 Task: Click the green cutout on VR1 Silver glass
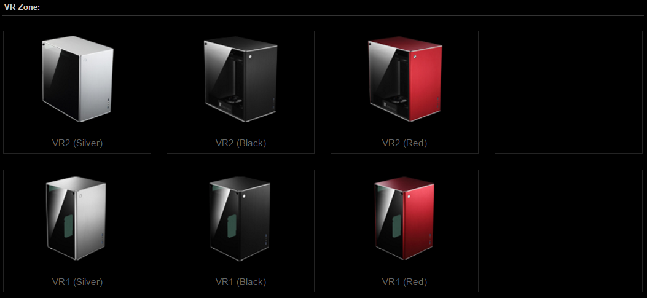68,225
